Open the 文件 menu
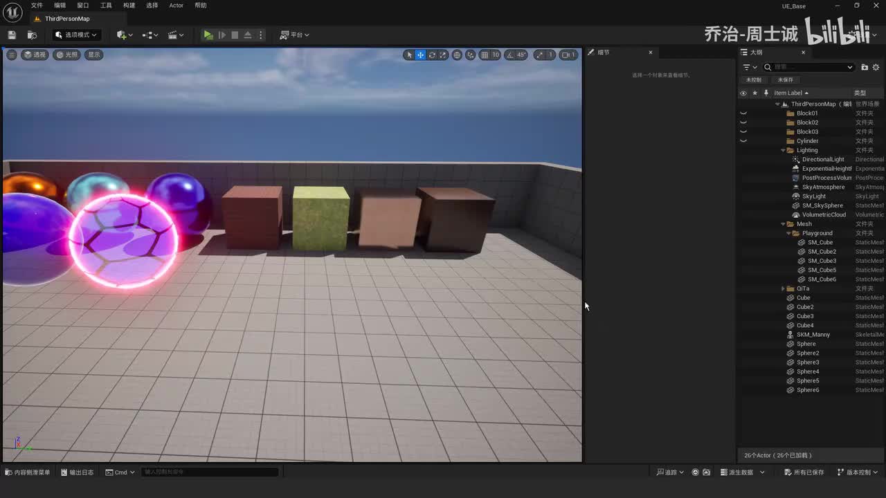 click(37, 6)
